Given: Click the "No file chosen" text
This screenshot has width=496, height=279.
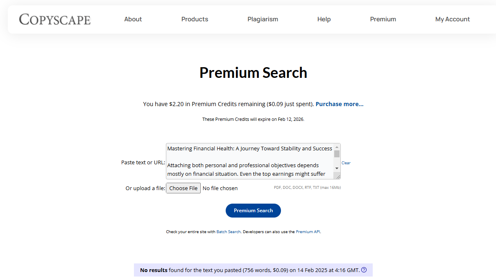Looking at the screenshot, I should (220, 188).
